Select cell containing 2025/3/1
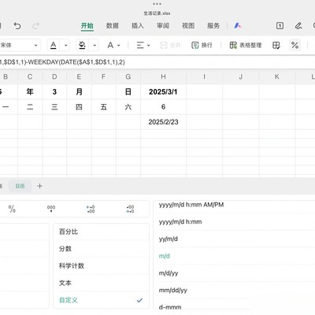 [x=163, y=91]
